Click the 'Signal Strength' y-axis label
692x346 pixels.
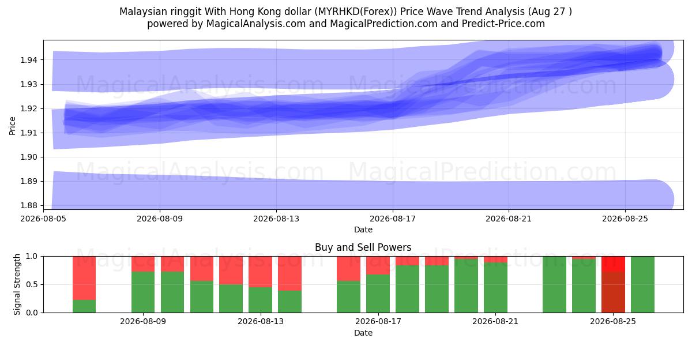17,284
